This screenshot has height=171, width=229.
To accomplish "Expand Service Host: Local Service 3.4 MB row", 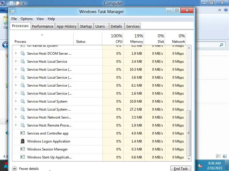I will click(16, 61).
